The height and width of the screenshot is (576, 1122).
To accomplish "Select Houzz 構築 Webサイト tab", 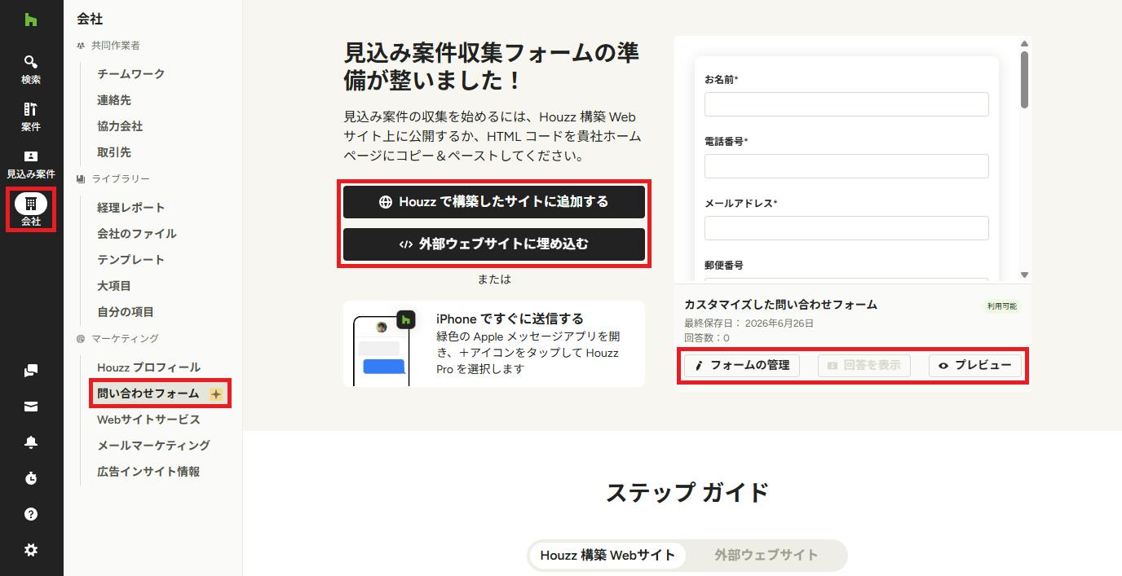I will [607, 555].
